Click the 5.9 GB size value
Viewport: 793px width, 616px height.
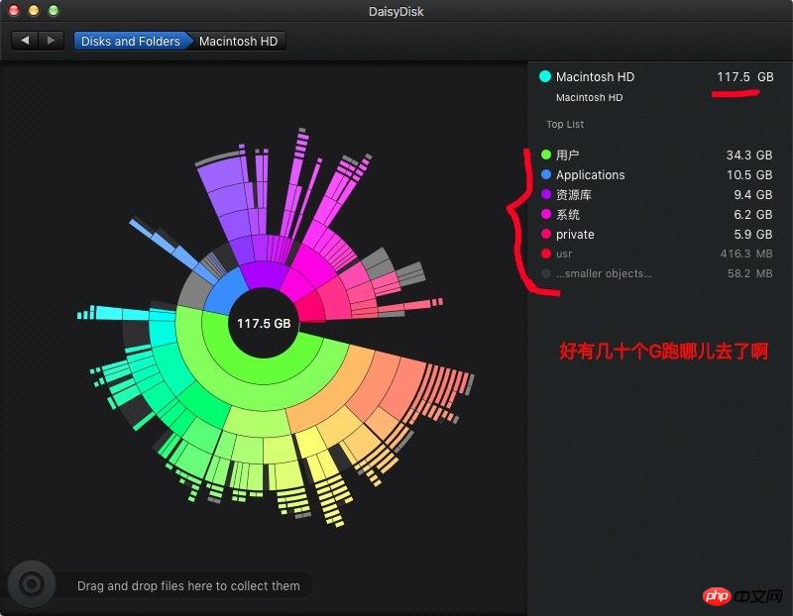[x=752, y=235]
